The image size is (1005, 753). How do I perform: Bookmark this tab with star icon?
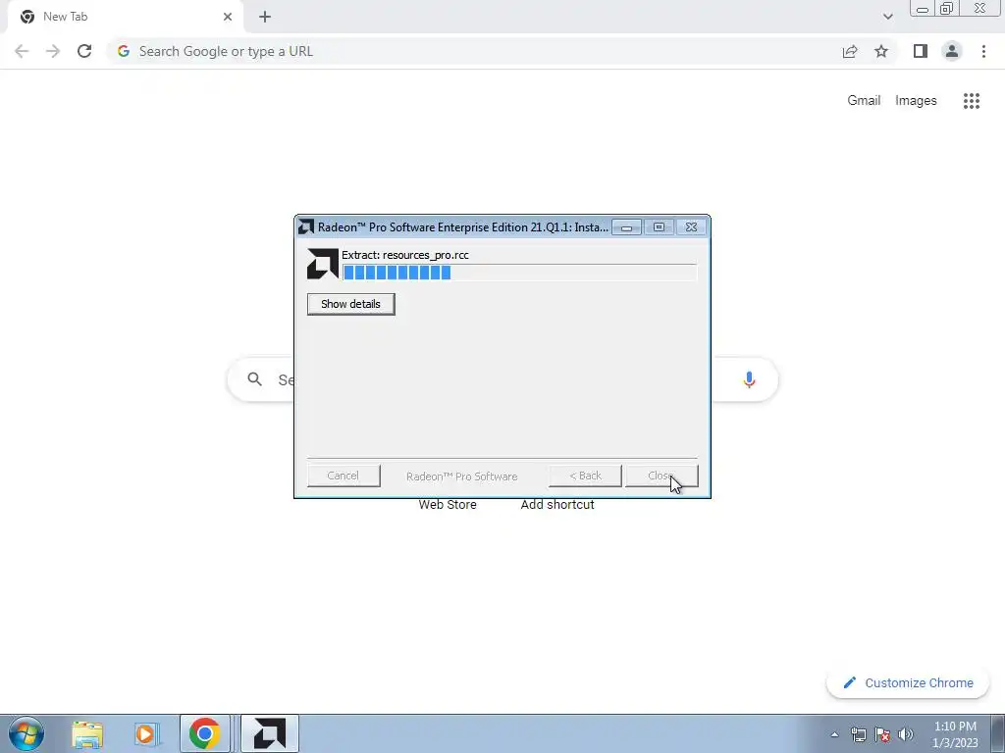pyautogui.click(x=881, y=51)
